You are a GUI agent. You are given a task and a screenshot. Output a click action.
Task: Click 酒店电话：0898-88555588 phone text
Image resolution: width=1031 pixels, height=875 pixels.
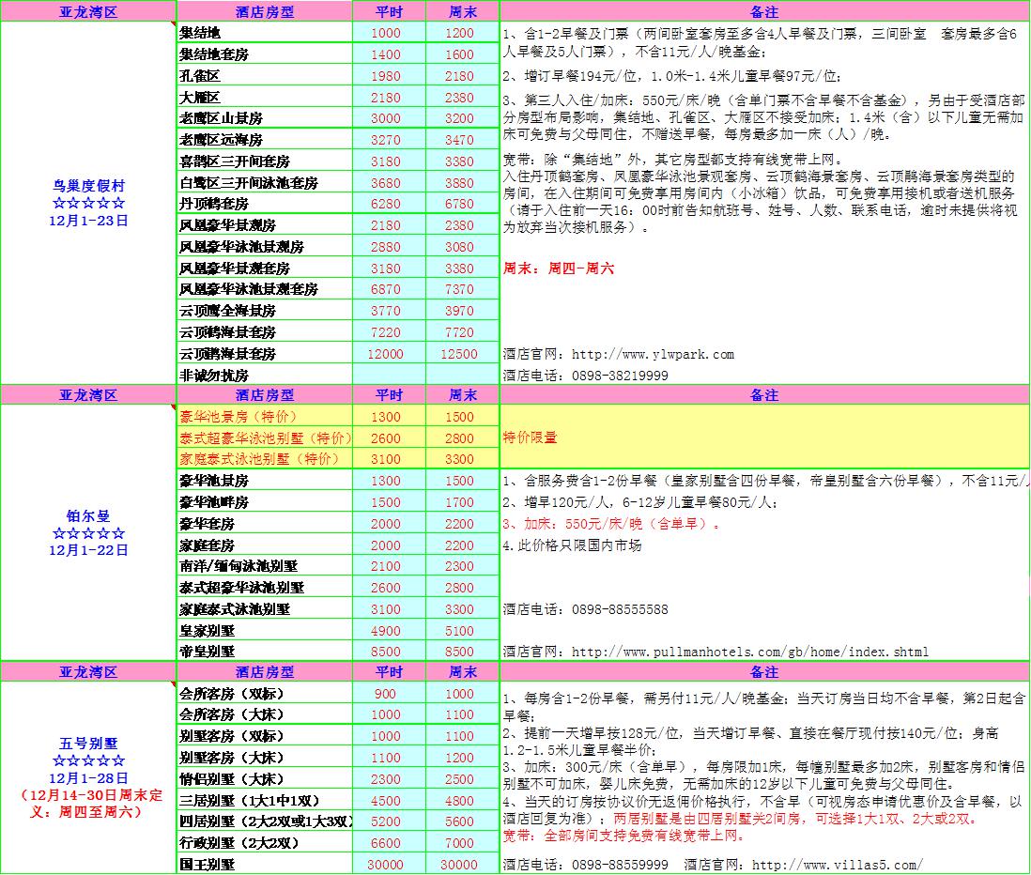pyautogui.click(x=586, y=609)
